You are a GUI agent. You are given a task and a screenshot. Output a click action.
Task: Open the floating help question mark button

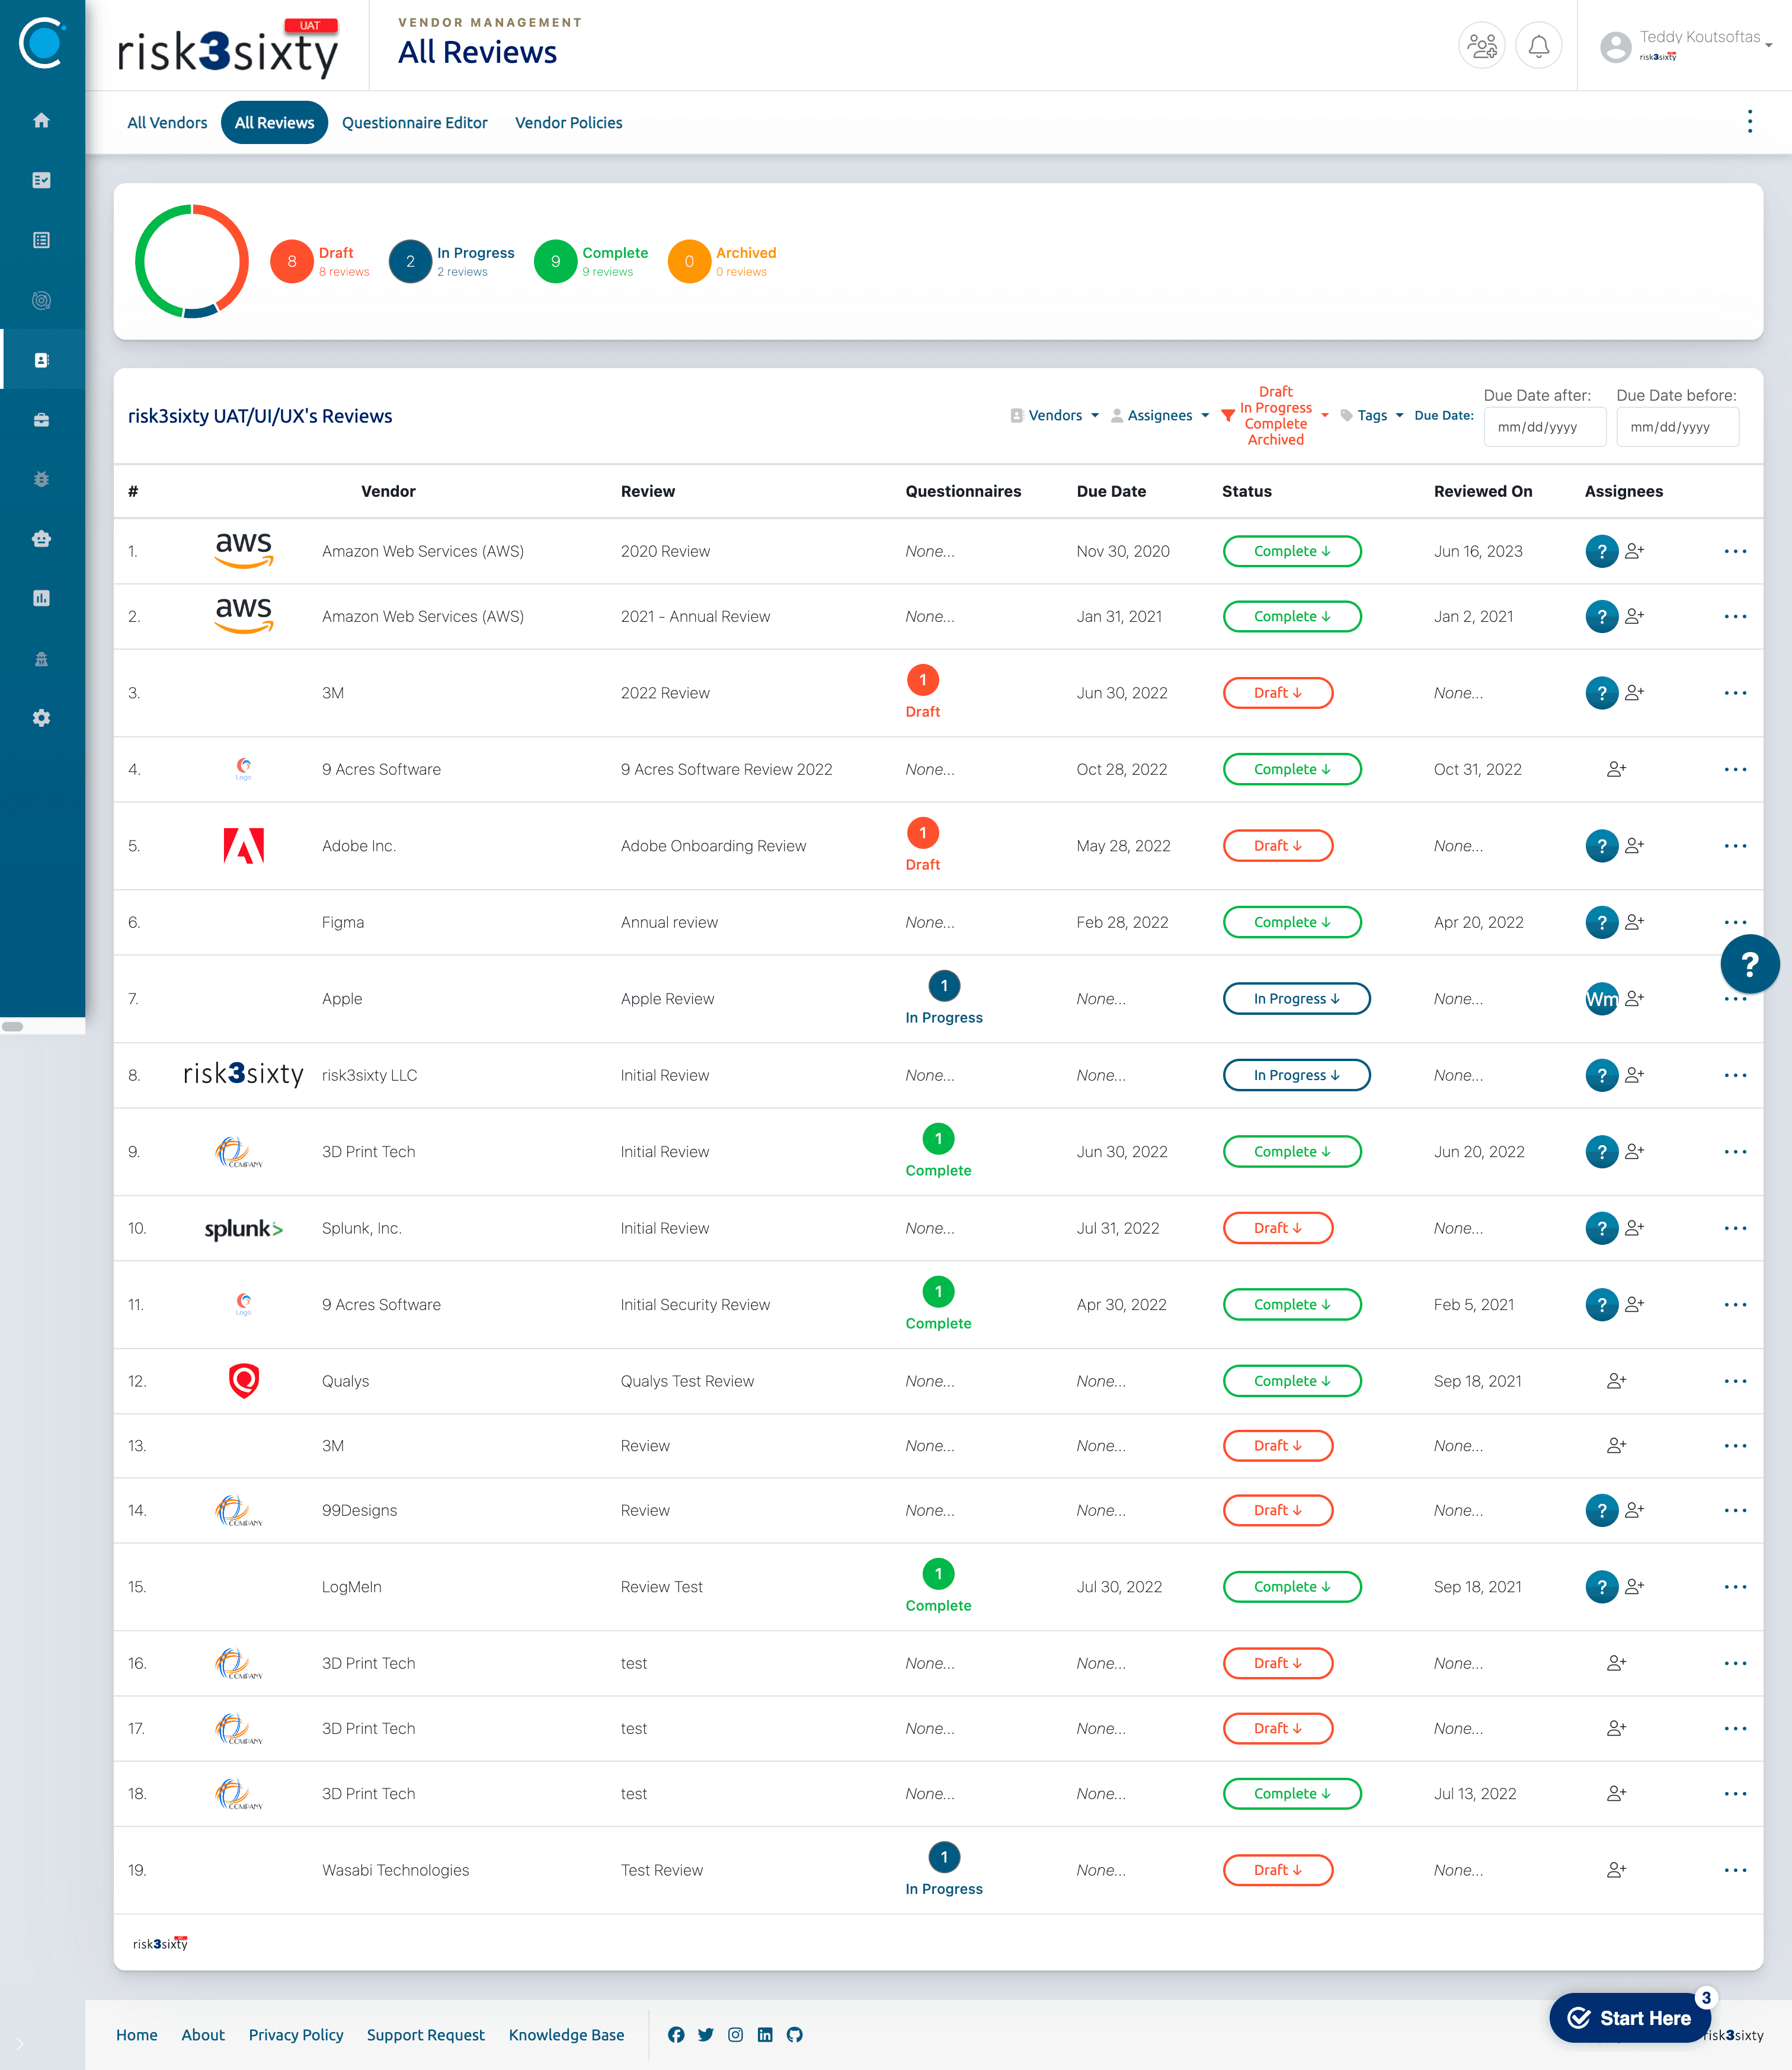1749,963
